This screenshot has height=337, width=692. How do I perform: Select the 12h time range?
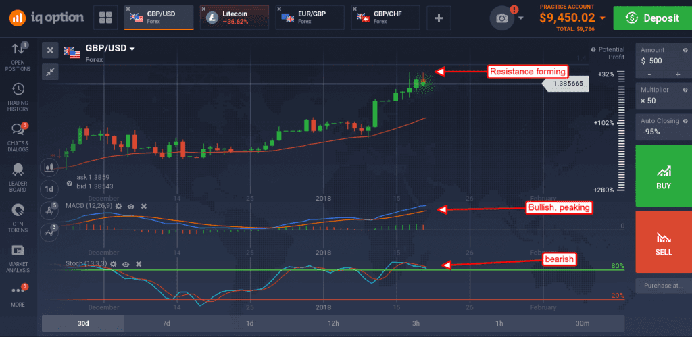pyautogui.click(x=332, y=323)
